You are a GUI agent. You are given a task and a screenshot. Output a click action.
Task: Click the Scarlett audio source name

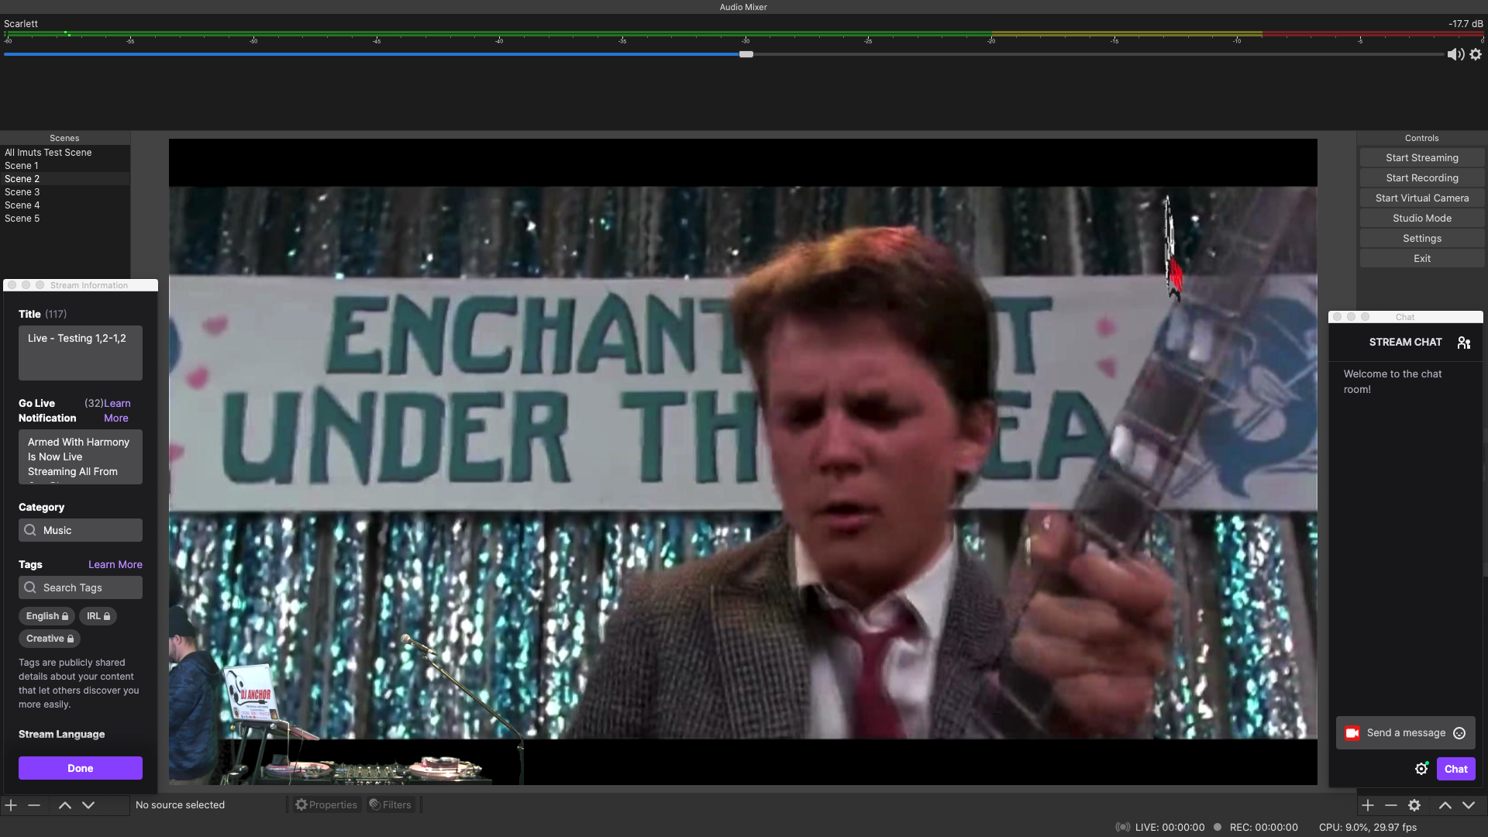click(21, 24)
